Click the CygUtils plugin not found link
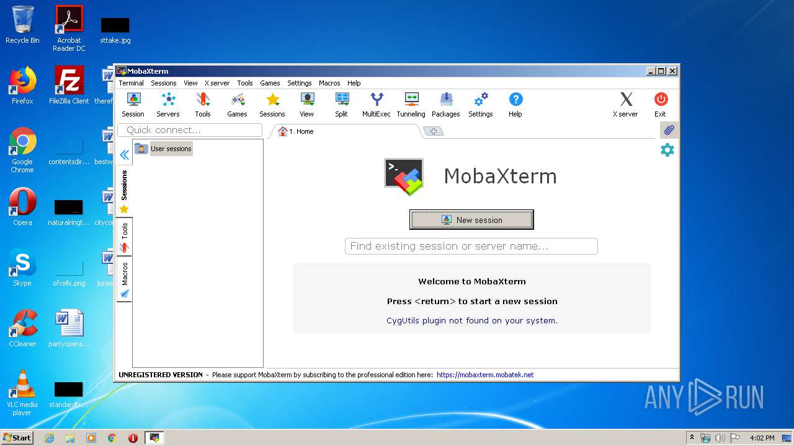 472,321
